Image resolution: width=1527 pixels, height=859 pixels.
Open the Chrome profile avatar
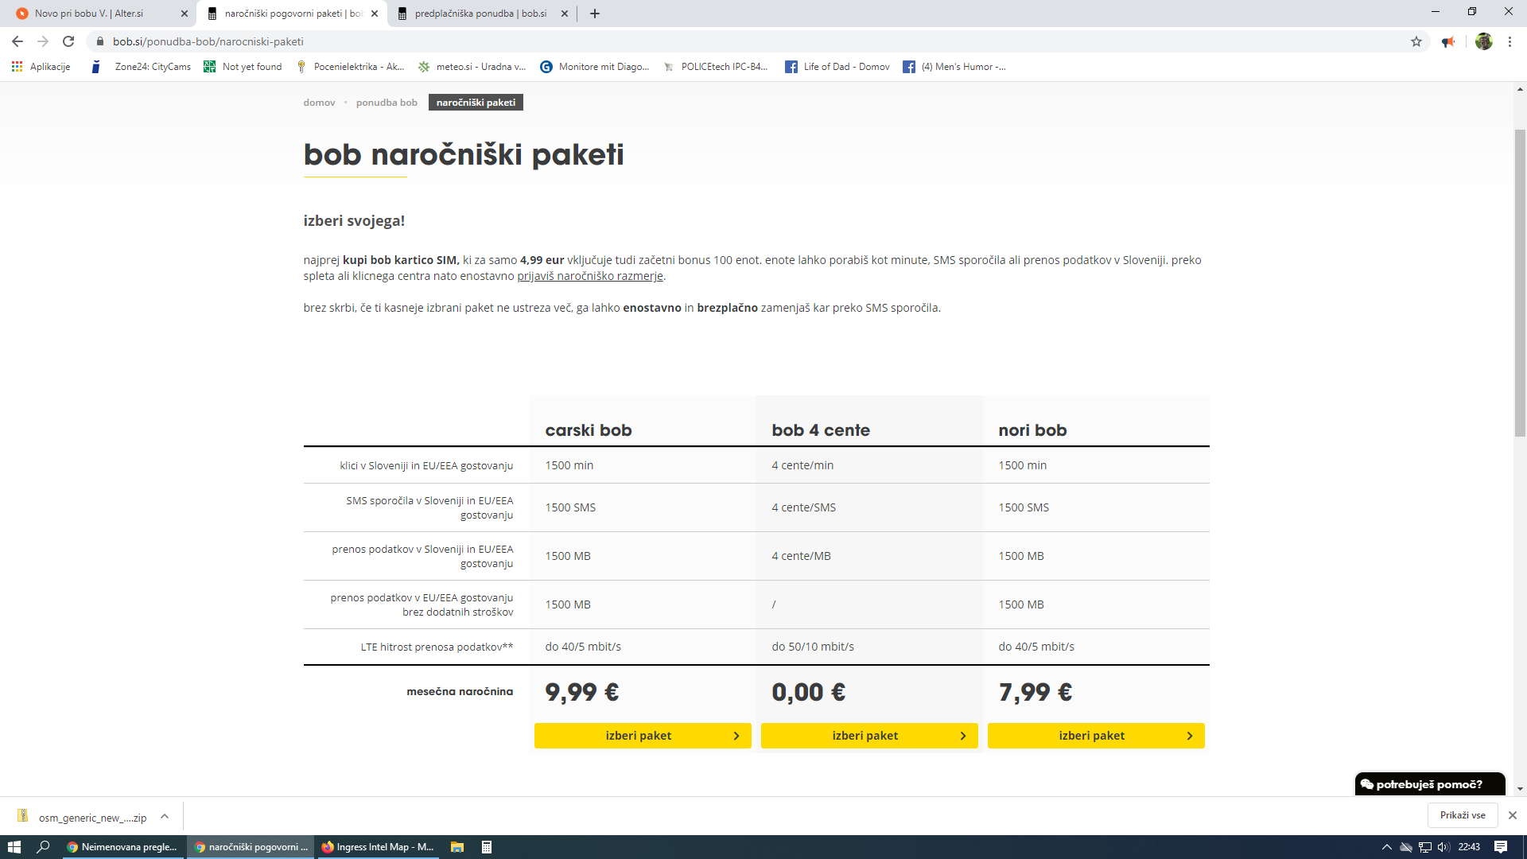click(1484, 41)
